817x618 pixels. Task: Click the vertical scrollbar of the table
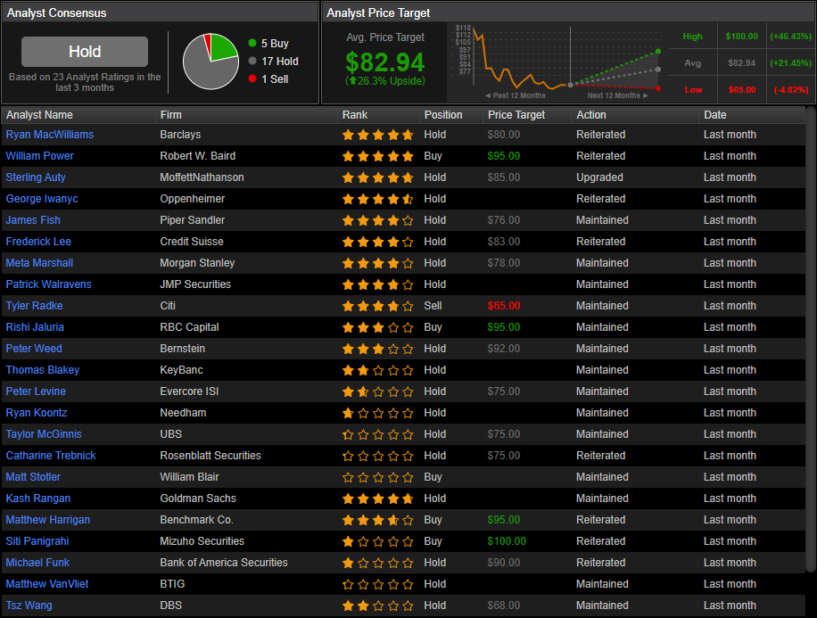811,339
